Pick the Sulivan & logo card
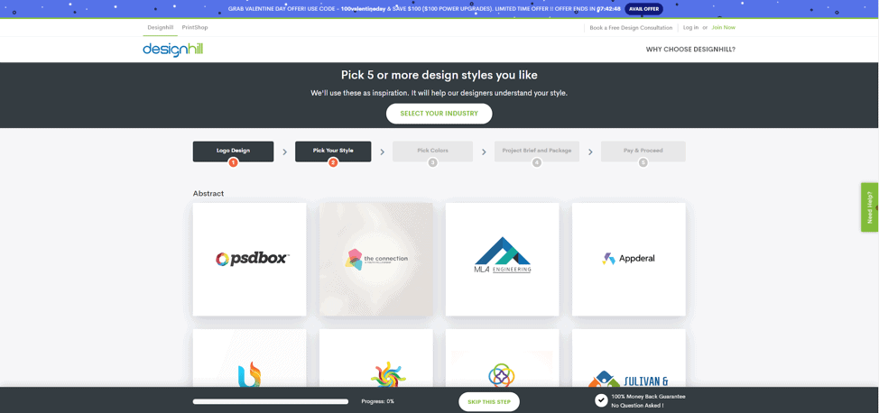Viewport: 879px width, 413px height. [x=629, y=358]
